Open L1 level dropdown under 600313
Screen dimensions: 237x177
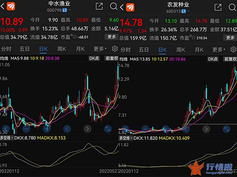(185, 11)
